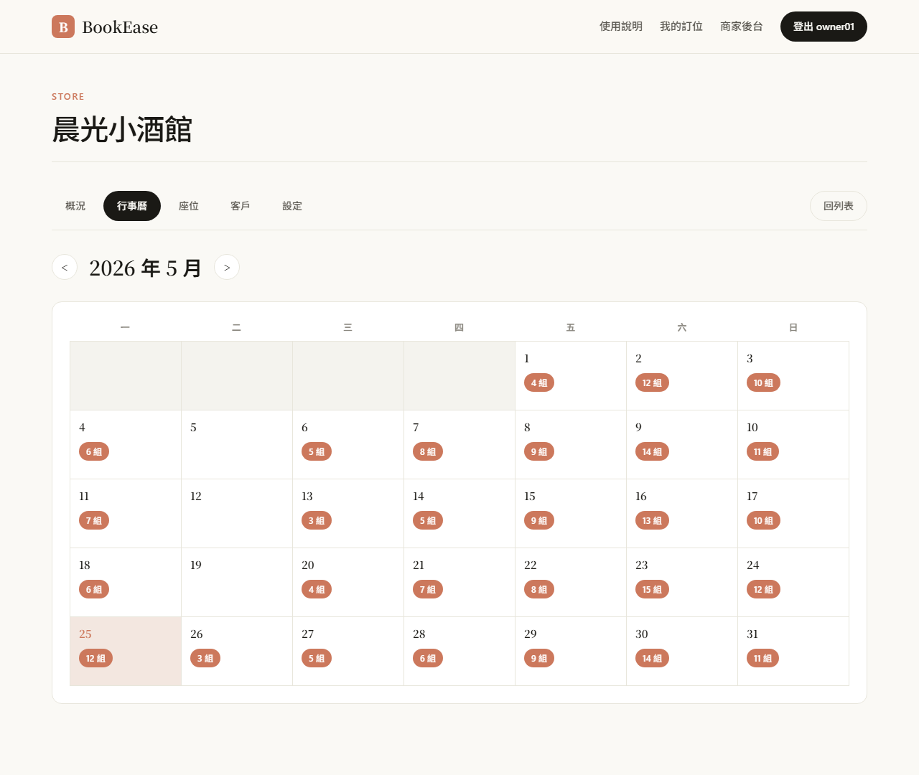Open May 15 with 9 組
The width and height of the screenshot is (919, 775).
click(571, 514)
